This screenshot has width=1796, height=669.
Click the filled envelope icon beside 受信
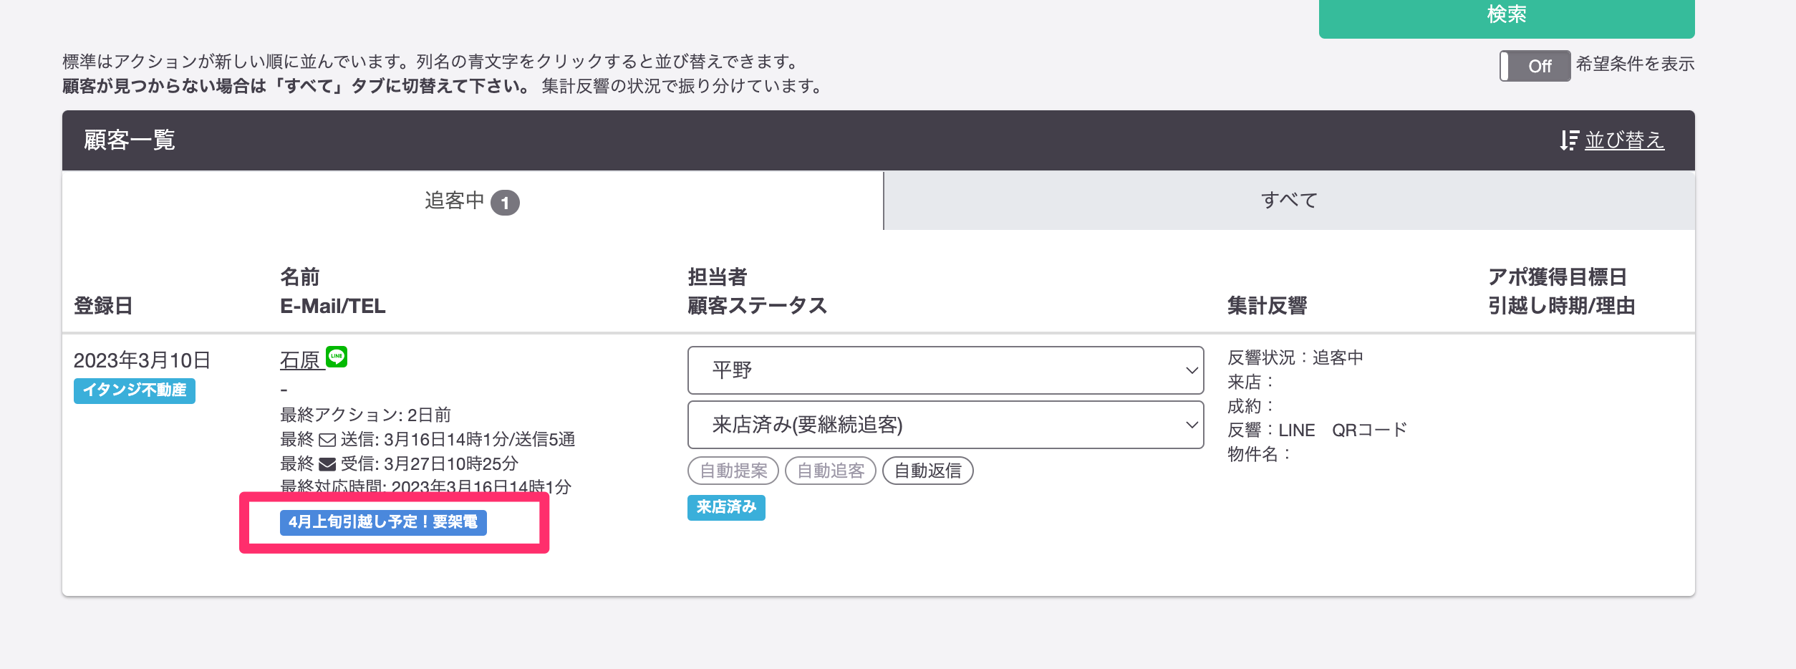click(327, 464)
